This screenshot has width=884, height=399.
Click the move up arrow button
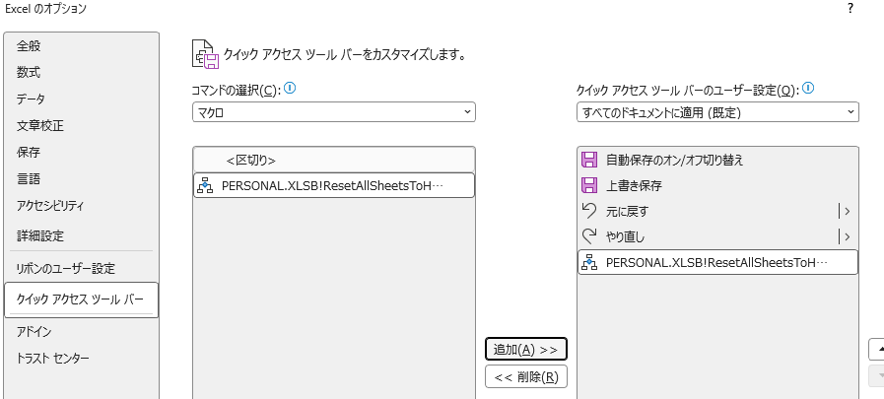tap(876, 349)
